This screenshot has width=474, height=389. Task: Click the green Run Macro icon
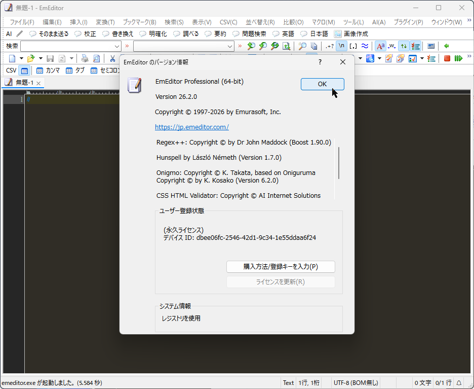pos(459,58)
